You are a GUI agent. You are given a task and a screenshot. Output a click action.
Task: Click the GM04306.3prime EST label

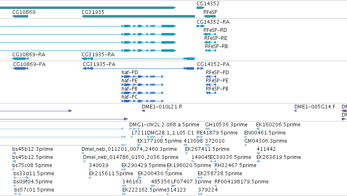(265, 141)
